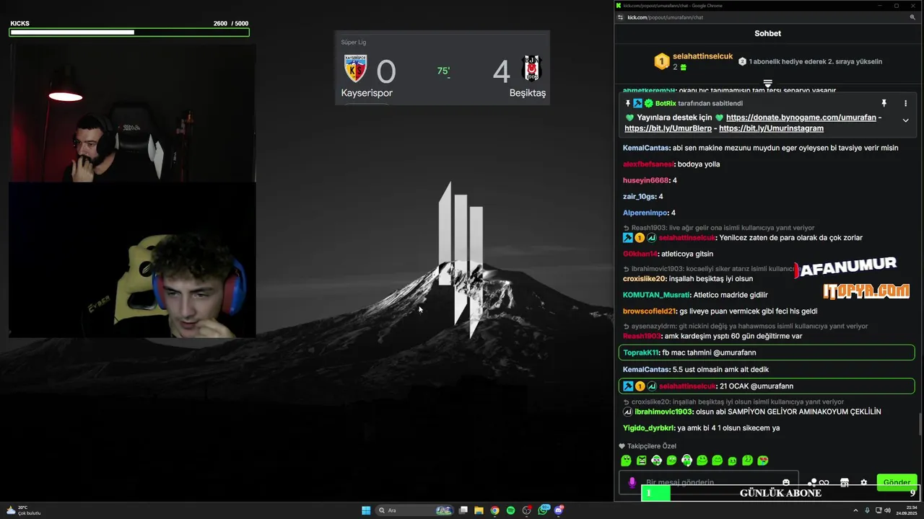Open donate.bynogame.com/umurafan link
This screenshot has height=519, width=924.
pos(801,117)
